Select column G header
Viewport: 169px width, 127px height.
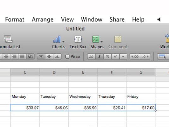coord(141,72)
